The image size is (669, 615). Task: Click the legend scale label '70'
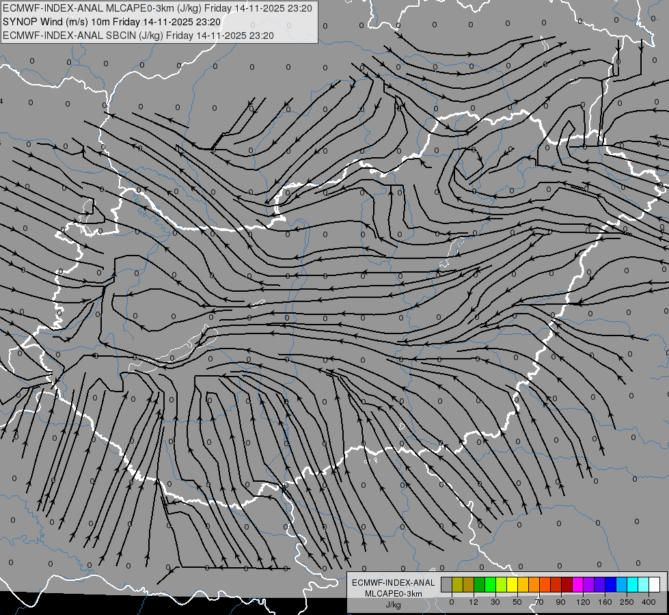tap(539, 602)
